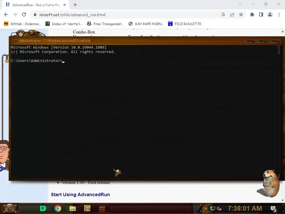Click the page scrollbar up arrow
The width and height of the screenshot is (285, 214).
(283, 31)
